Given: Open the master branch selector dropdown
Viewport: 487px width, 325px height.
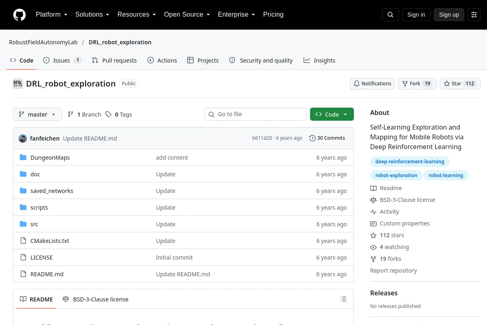Looking at the screenshot, I should [37, 115].
